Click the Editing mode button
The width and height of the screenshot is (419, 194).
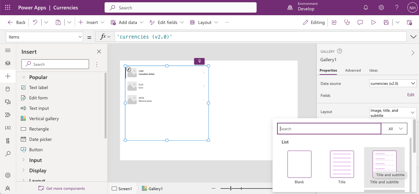click(314, 22)
